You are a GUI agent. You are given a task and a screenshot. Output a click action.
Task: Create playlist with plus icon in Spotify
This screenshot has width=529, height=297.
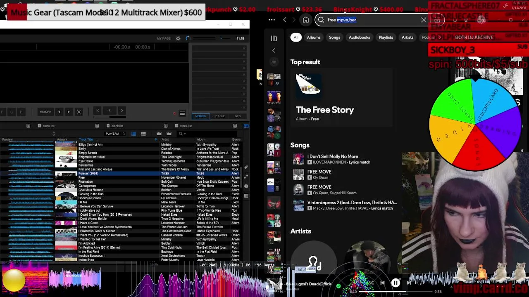(x=274, y=62)
